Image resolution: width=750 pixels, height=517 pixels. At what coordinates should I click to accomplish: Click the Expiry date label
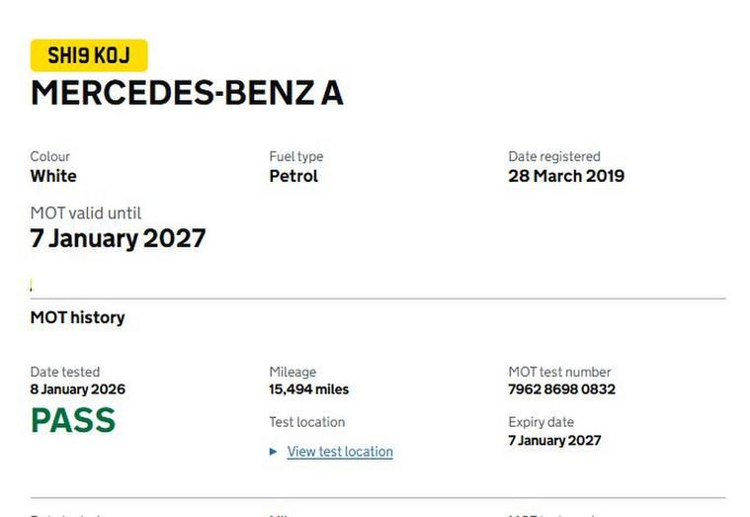point(541,422)
